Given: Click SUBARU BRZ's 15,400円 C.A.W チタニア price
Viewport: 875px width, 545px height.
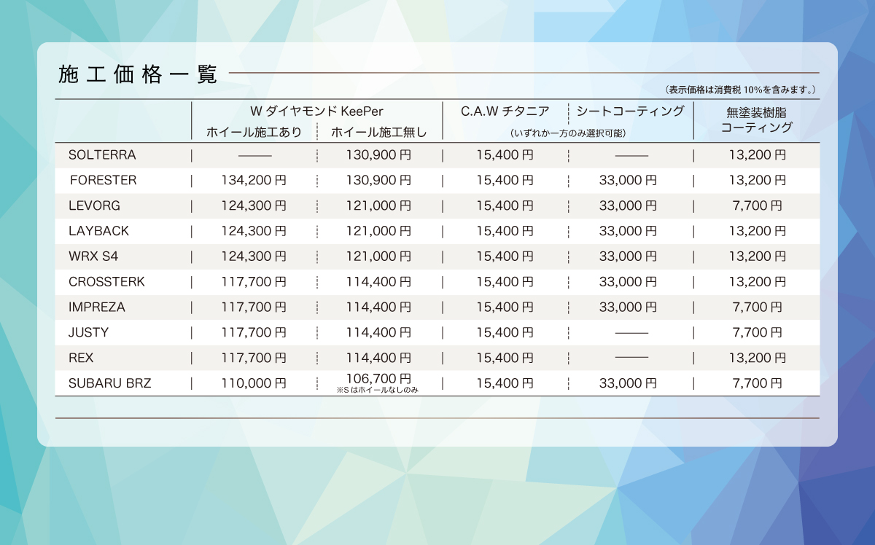Looking at the screenshot, I should point(505,383).
